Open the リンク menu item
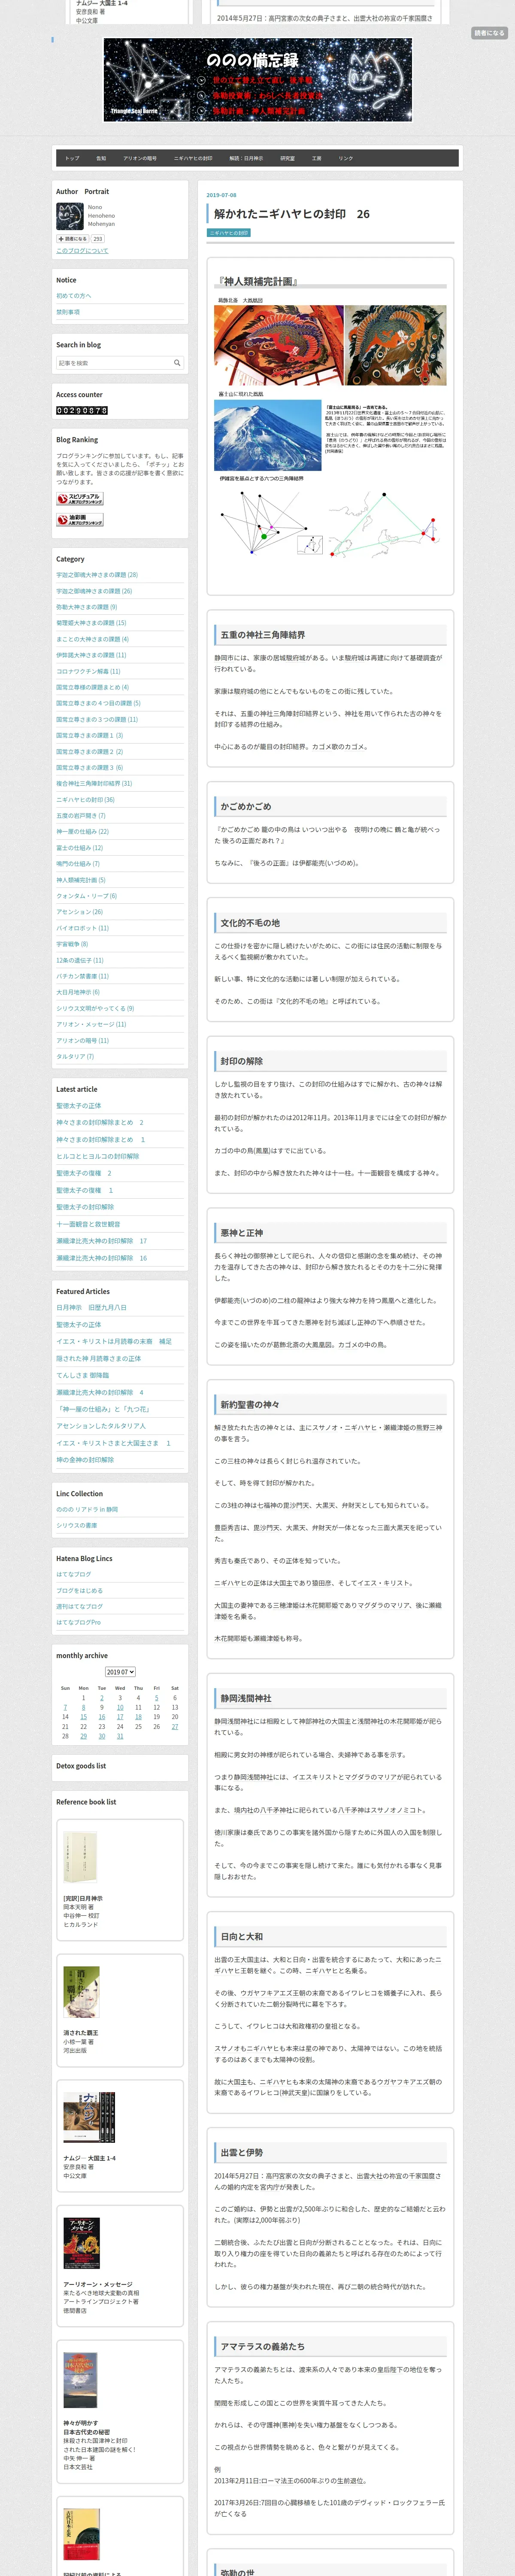 pyautogui.click(x=345, y=158)
